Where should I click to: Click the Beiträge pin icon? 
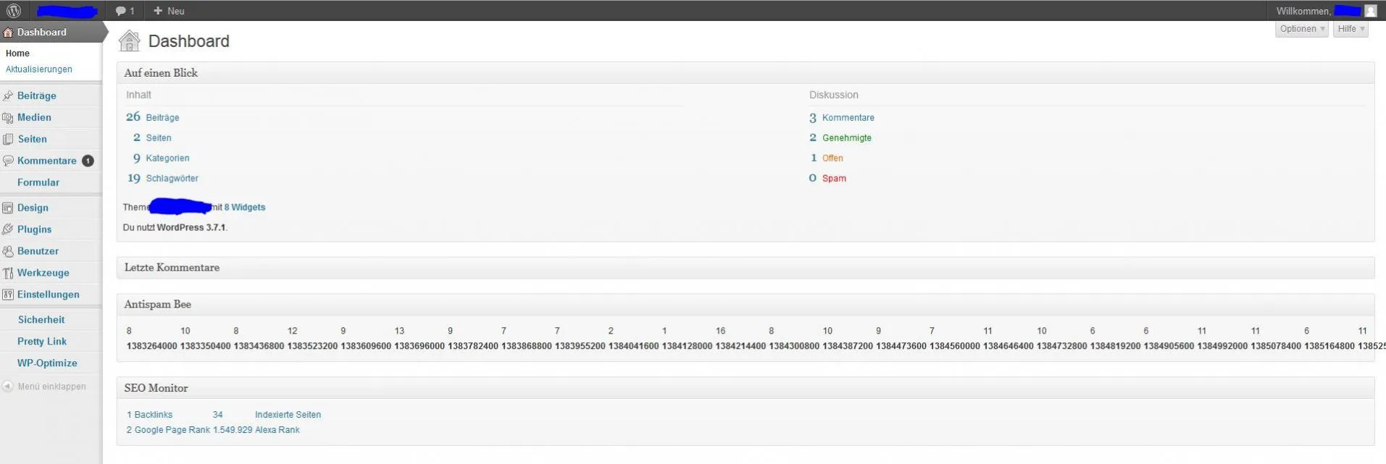pyautogui.click(x=8, y=96)
